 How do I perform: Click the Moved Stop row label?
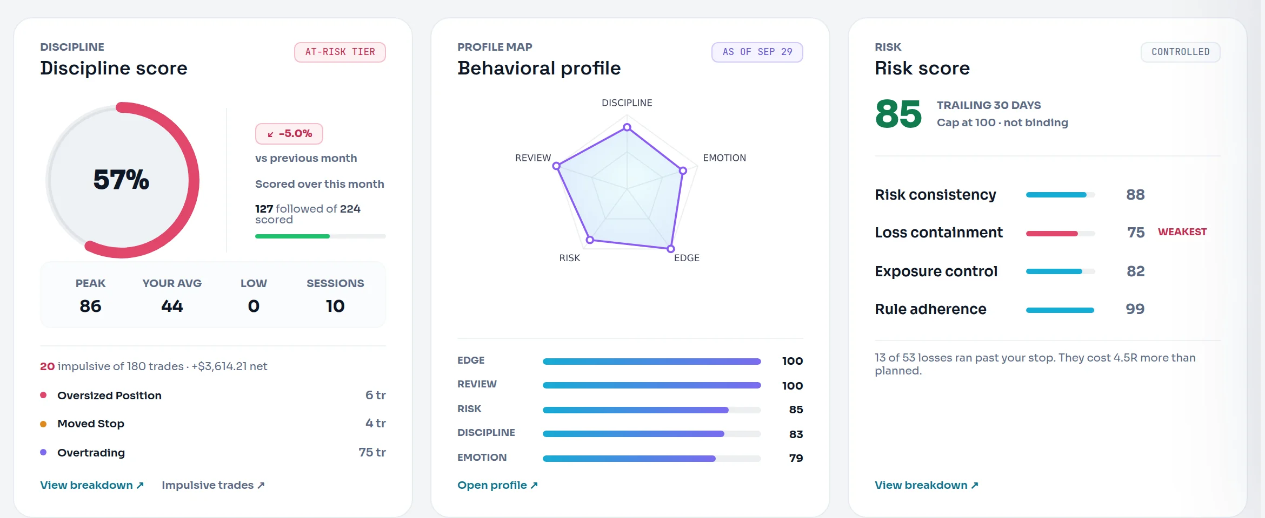[91, 424]
